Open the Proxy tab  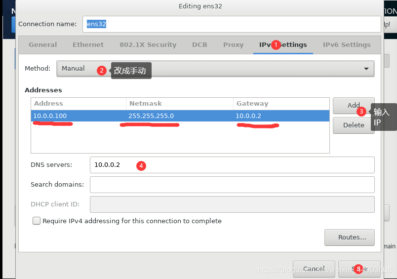coord(233,45)
